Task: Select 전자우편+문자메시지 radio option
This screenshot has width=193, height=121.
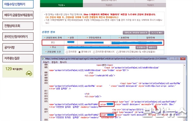Action: 94,52
